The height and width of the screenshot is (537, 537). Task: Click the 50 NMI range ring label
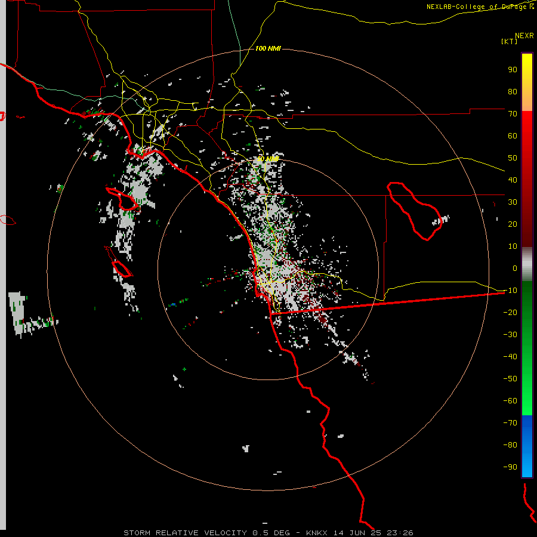[267, 159]
